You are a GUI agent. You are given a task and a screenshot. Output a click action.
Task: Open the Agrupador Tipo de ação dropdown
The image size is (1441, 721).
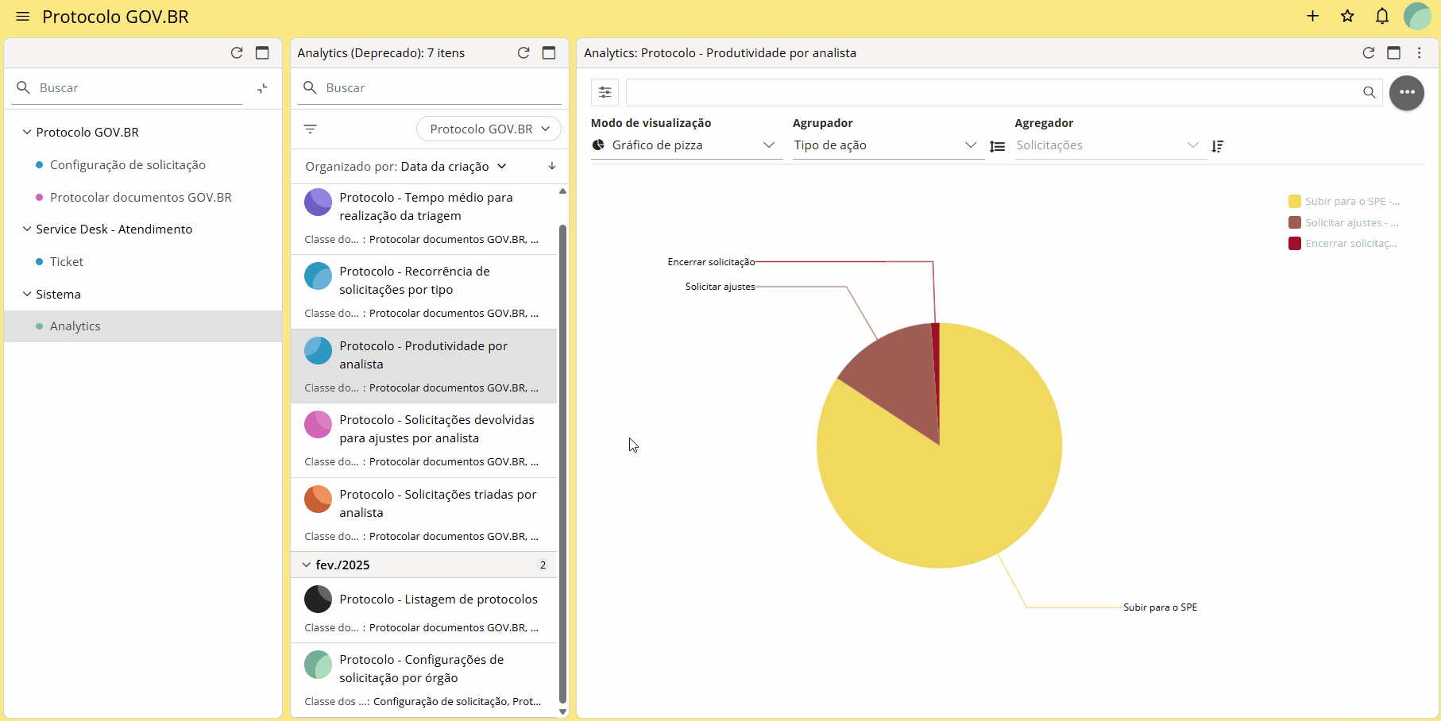887,145
